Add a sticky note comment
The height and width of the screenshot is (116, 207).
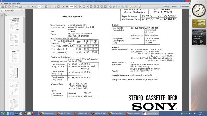coord(131,7)
